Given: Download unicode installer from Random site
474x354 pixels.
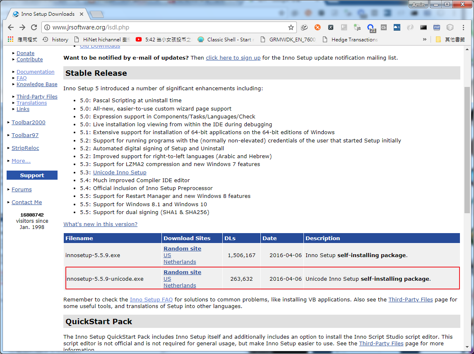Looking at the screenshot, I should 182,272.
